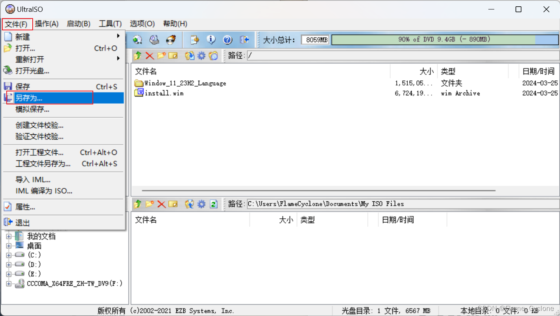Image resolution: width=560 pixels, height=316 pixels.
Task: Expand the 我的文档 tree node
Action: (9, 236)
